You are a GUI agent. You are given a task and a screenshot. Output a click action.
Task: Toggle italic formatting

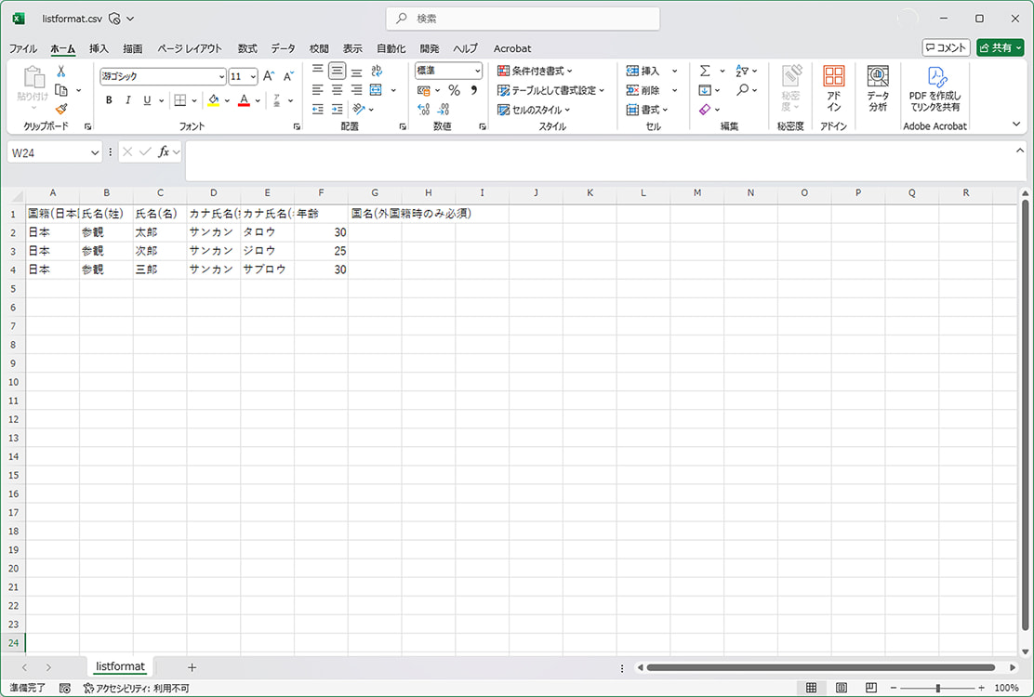tap(127, 99)
